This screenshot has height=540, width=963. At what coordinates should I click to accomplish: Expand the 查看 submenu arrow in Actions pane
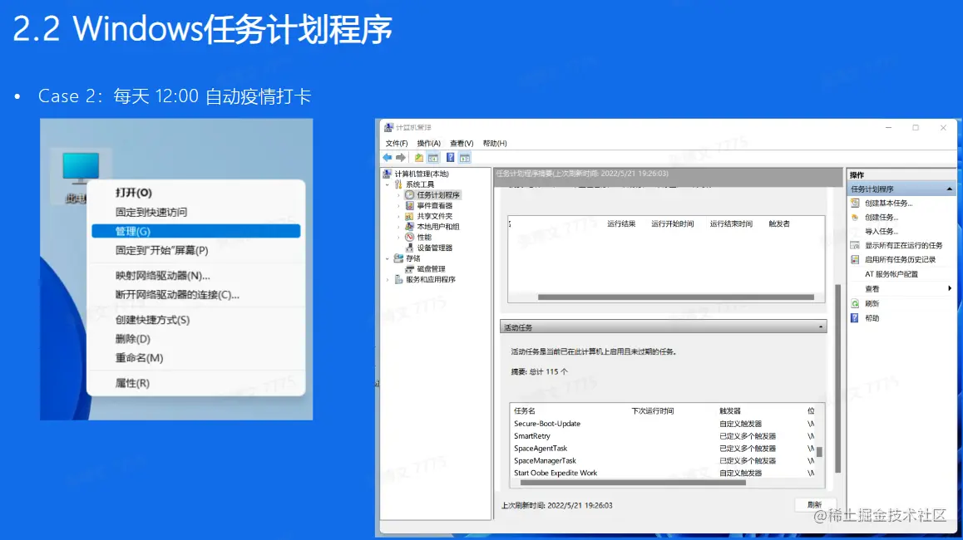point(949,288)
